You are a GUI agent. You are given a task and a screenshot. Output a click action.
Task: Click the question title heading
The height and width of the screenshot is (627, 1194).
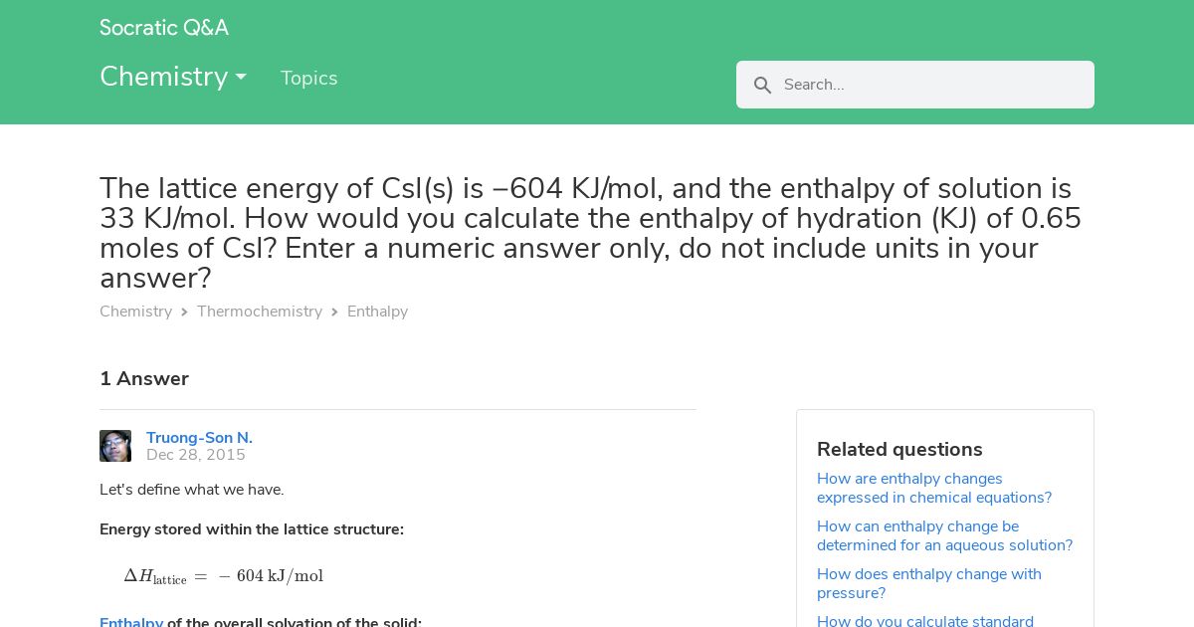tap(591, 233)
